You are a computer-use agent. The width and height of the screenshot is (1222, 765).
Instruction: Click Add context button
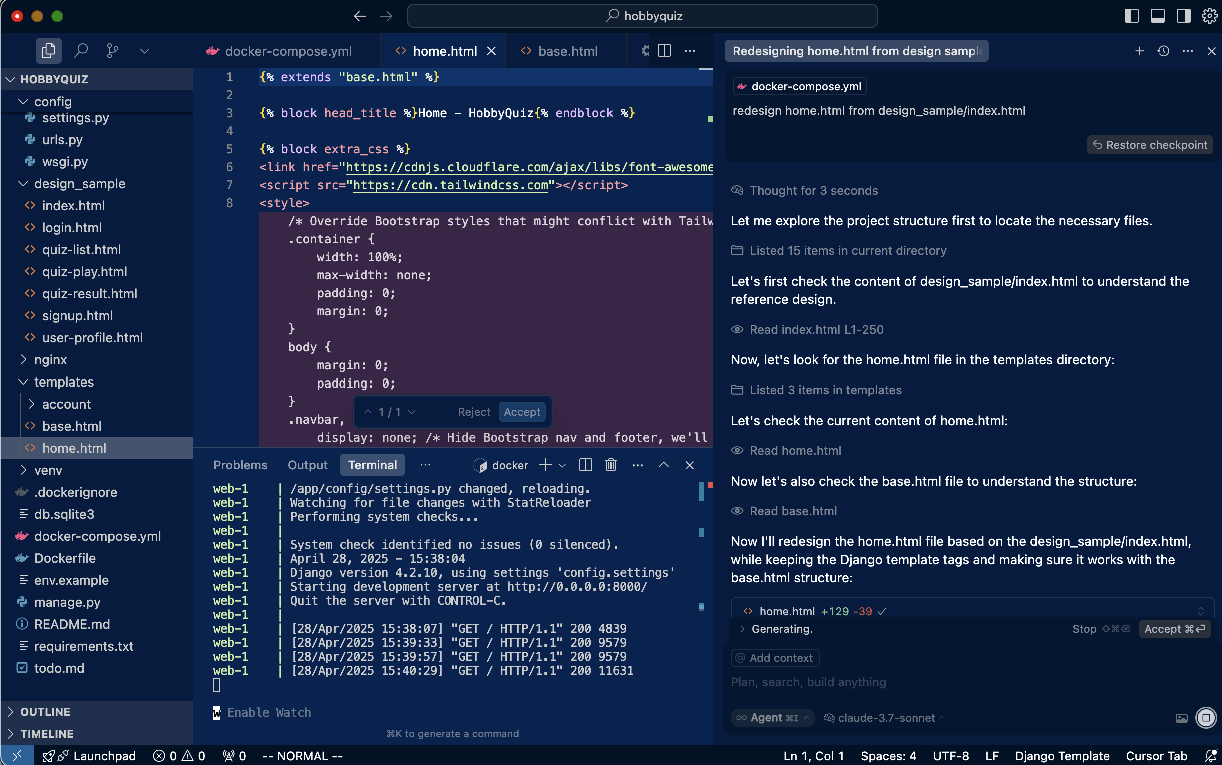click(775, 658)
